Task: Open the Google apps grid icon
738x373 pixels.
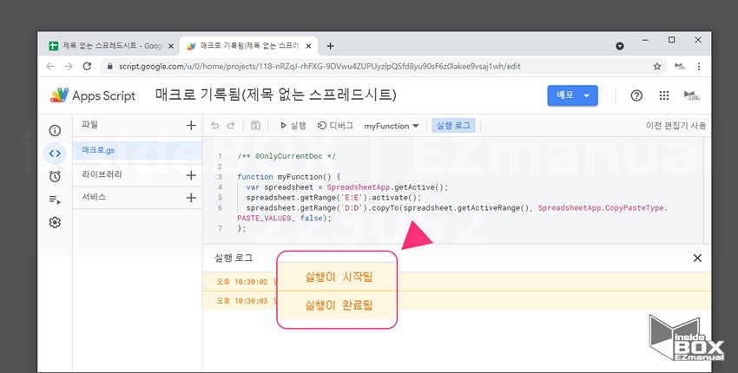Action: pyautogui.click(x=664, y=95)
